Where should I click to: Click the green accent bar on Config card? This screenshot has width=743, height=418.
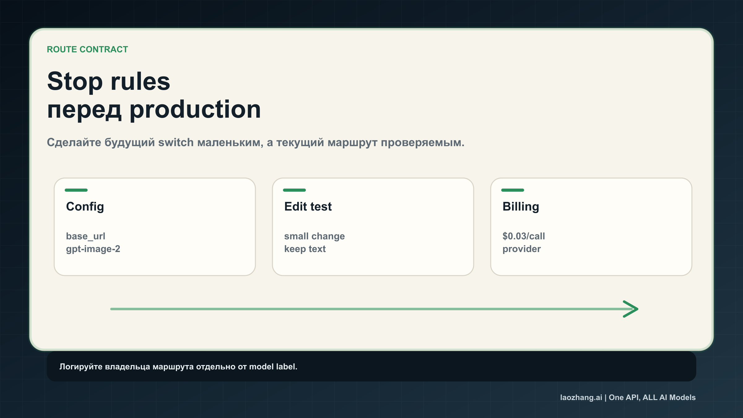click(77, 190)
